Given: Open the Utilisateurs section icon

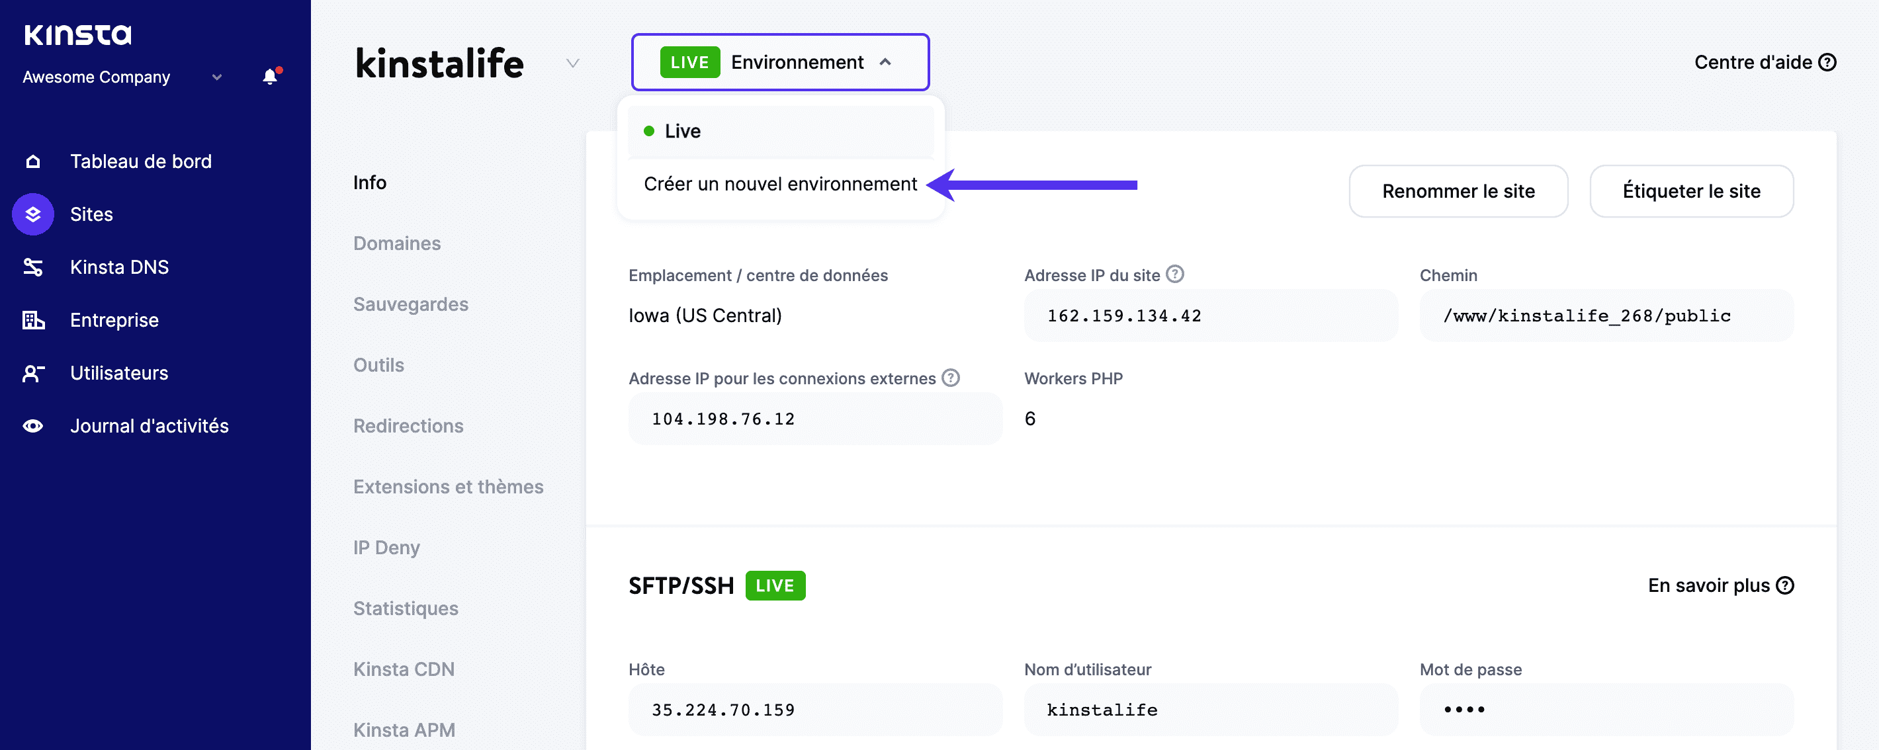Looking at the screenshot, I should click(33, 373).
